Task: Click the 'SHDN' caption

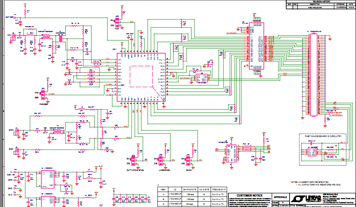Action: [x=189, y=170]
